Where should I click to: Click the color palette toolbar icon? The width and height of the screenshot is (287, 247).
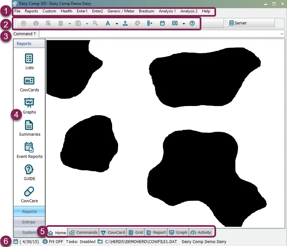click(138, 23)
